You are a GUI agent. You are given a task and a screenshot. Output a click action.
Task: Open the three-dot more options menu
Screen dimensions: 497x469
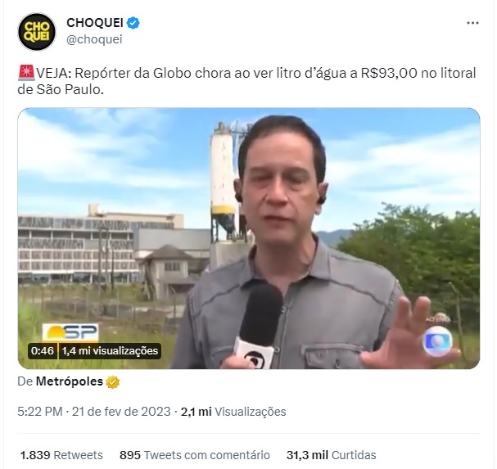click(x=472, y=23)
